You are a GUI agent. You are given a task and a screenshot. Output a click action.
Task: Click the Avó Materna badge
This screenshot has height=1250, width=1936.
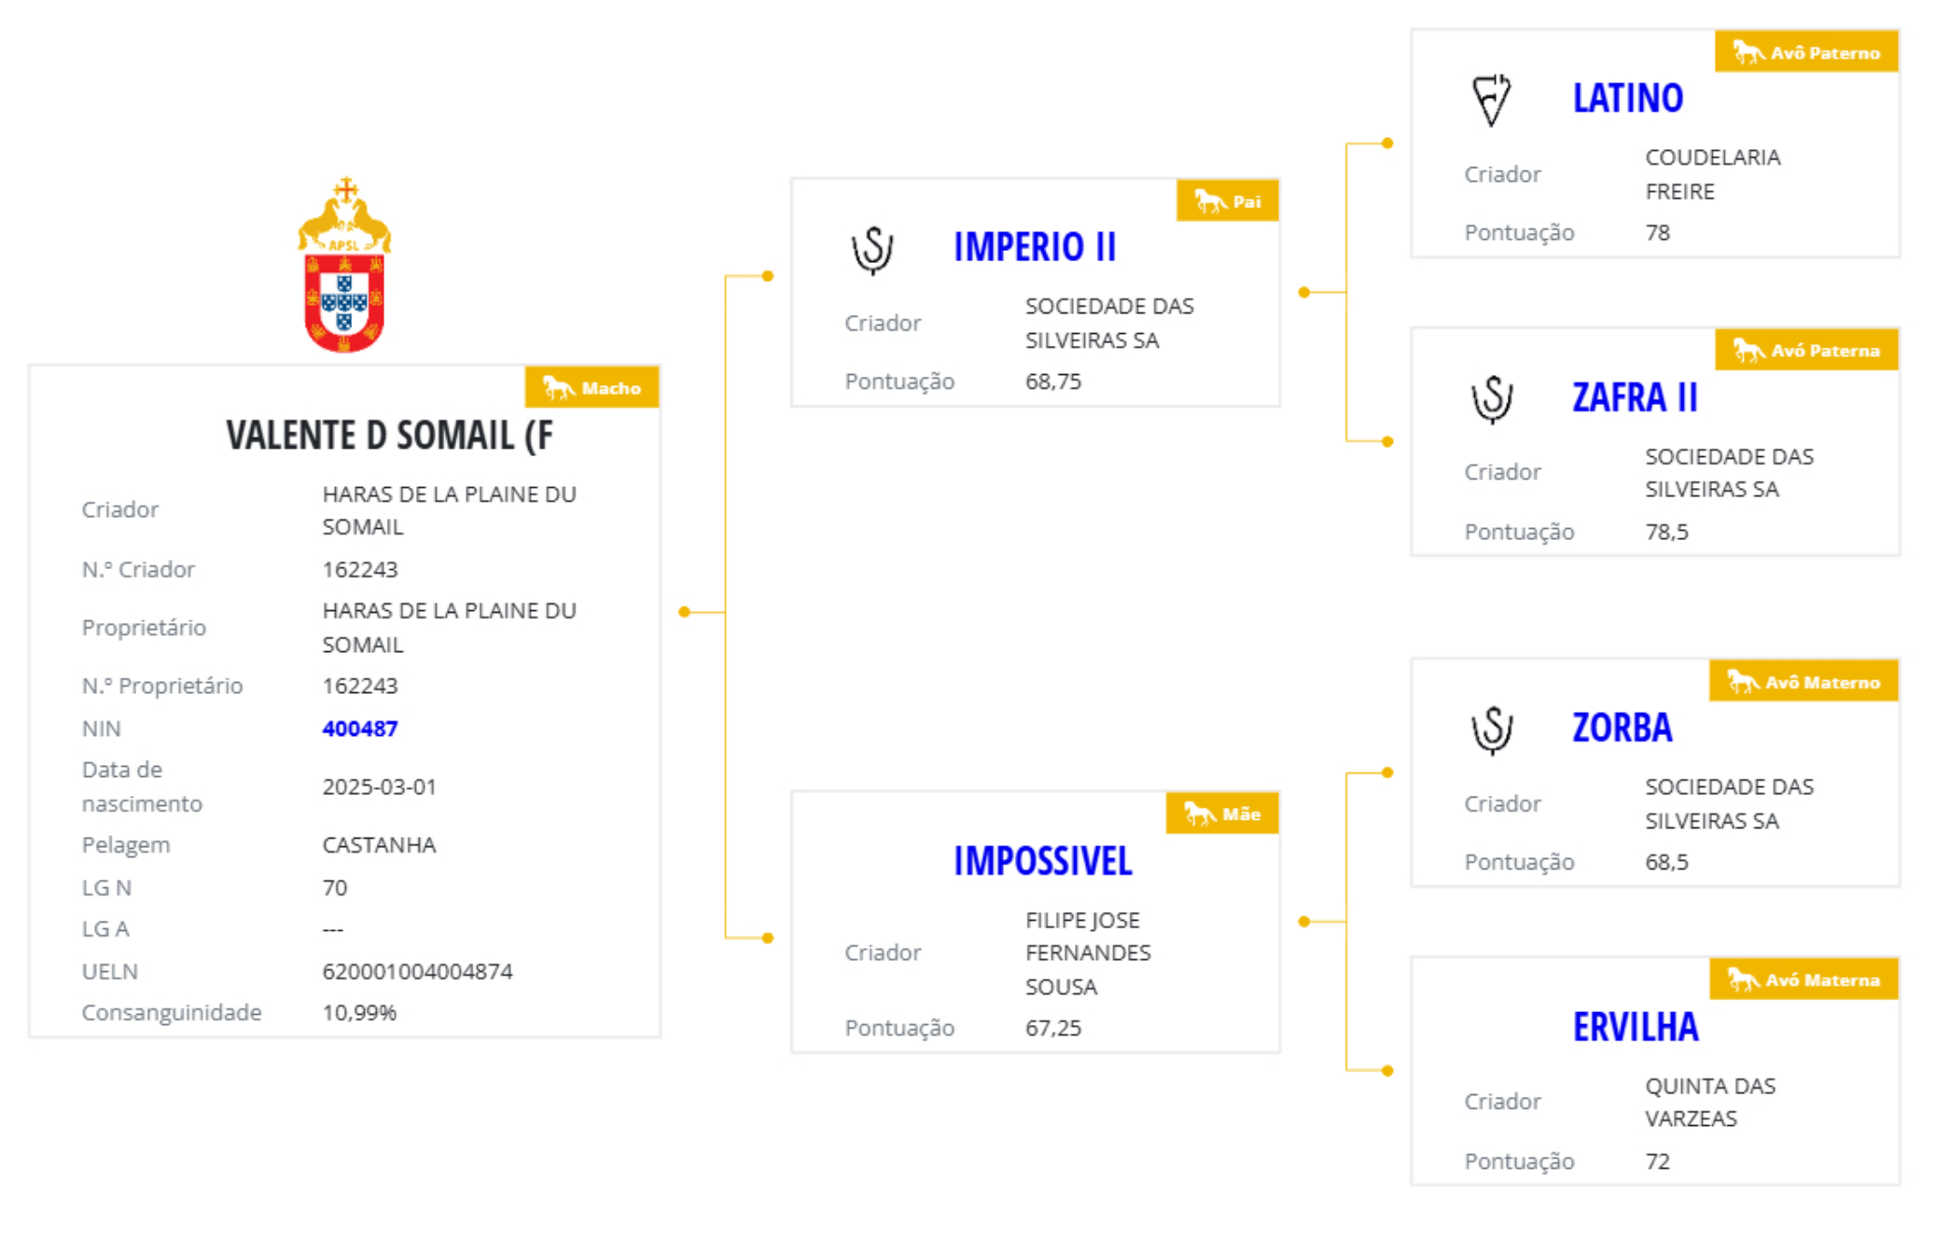pyautogui.click(x=1804, y=979)
